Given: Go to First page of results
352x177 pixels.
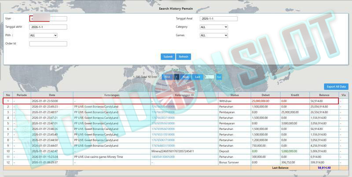Looking at the screenshot, I should [167, 77].
